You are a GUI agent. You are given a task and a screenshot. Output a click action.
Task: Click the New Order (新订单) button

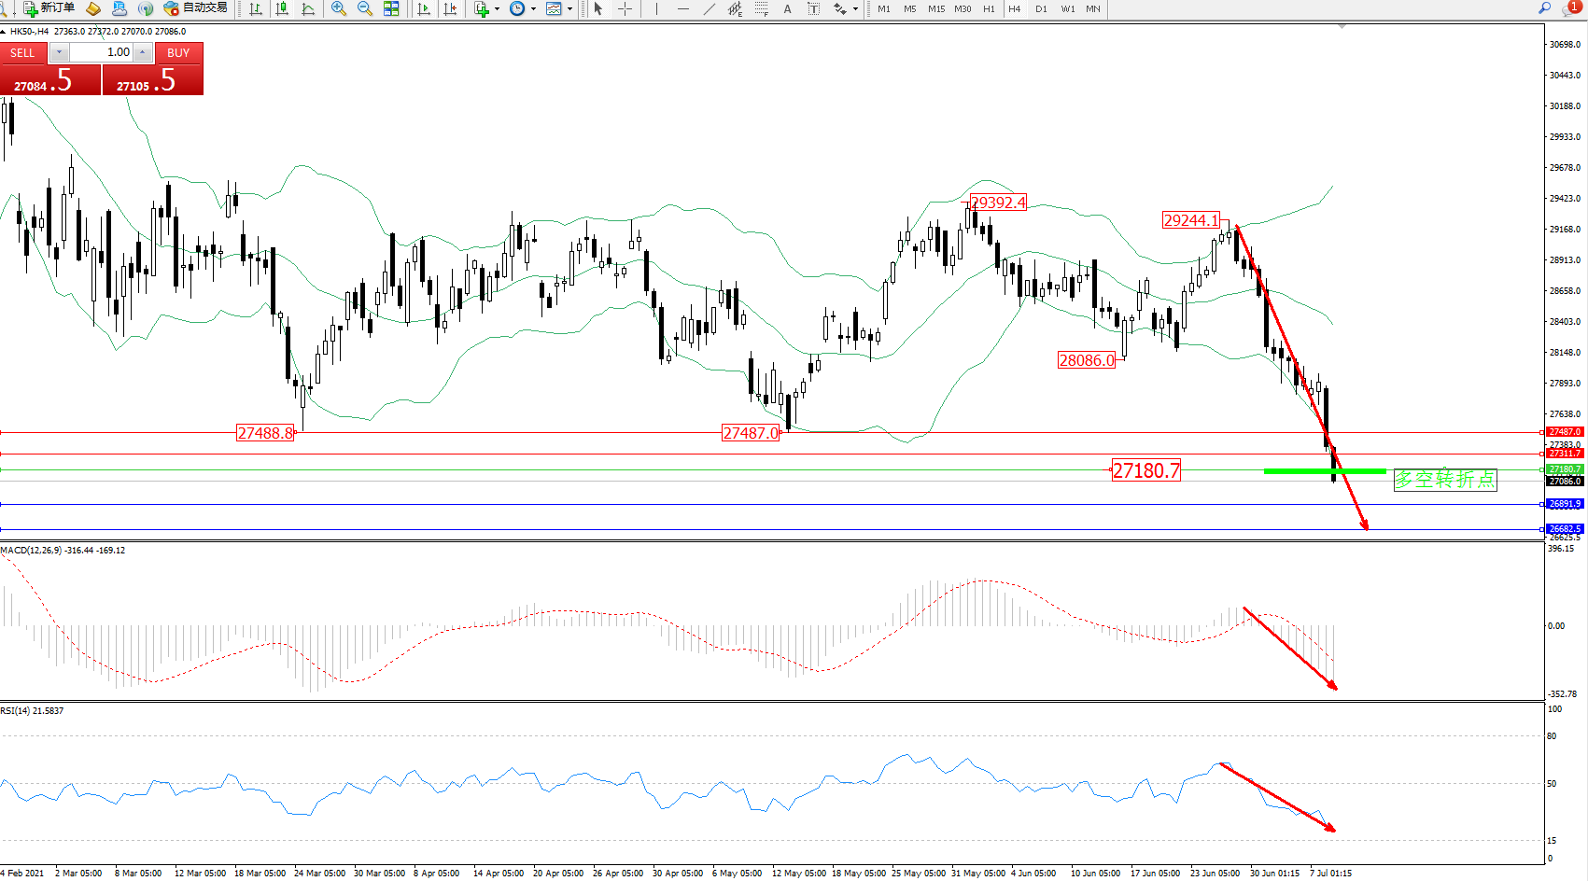pos(49,8)
